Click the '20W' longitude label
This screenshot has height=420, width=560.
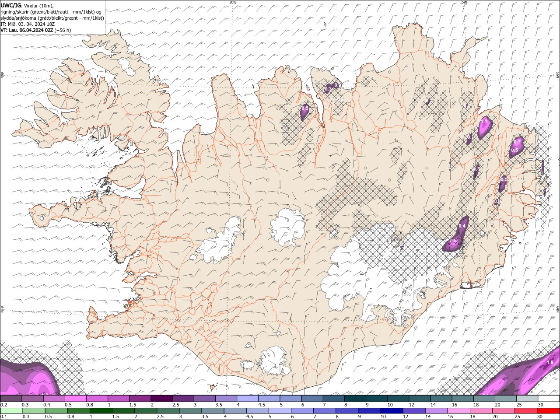pyautogui.click(x=233, y=2)
